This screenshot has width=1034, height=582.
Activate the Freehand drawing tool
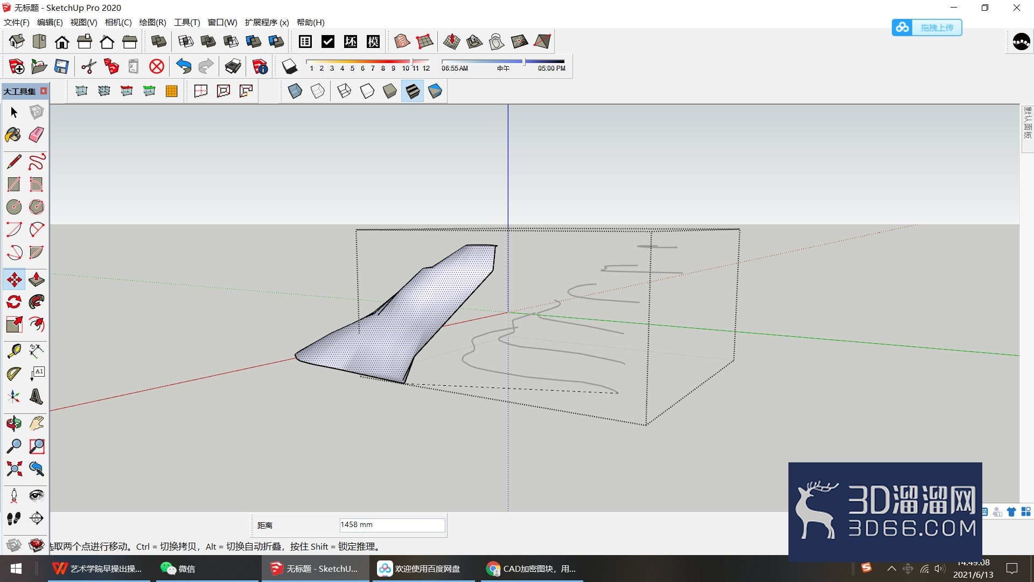37,162
